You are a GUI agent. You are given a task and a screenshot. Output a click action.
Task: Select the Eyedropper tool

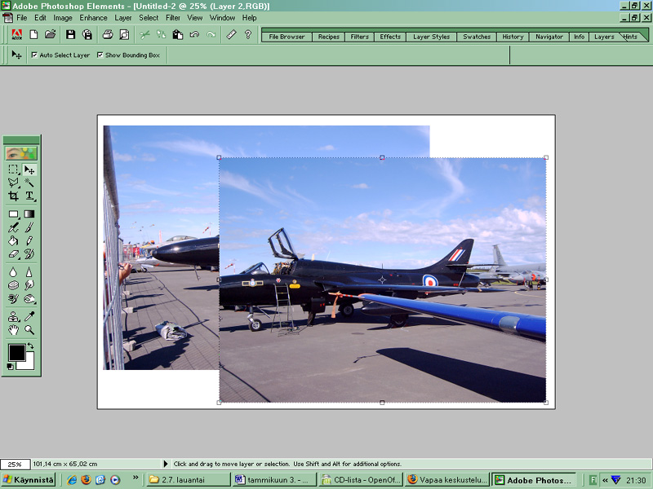tap(29, 317)
